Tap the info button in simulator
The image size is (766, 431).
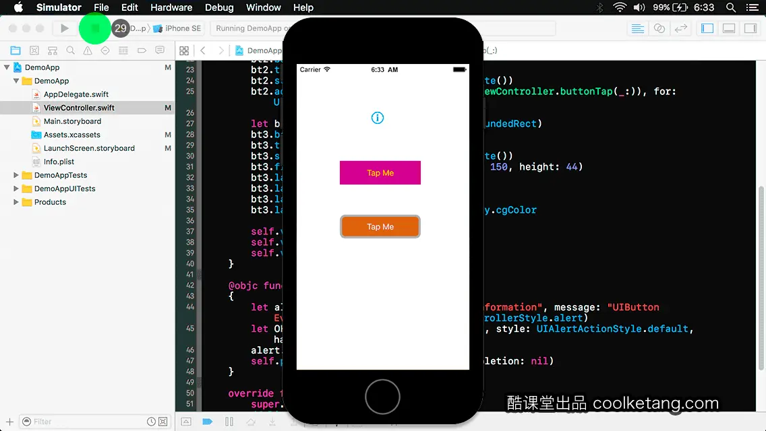pos(377,118)
